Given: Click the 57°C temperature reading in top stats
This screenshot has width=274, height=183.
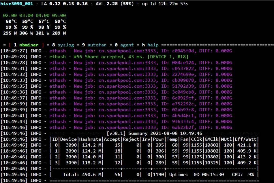Looking at the screenshot, I should click(44, 22).
